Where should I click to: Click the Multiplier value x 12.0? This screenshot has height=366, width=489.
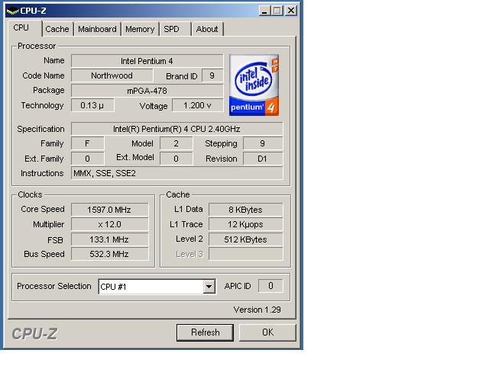(109, 224)
